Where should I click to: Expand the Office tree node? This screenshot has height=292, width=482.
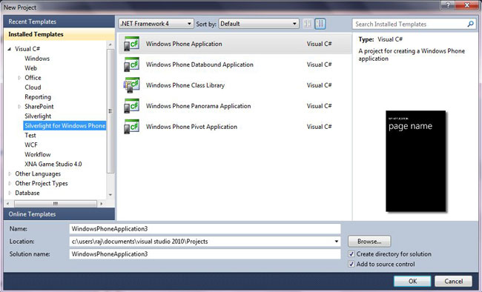coord(19,78)
